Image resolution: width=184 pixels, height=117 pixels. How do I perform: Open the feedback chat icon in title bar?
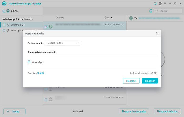tap(155, 3)
